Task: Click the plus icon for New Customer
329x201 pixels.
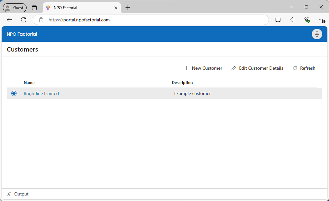Action: pyautogui.click(x=186, y=68)
